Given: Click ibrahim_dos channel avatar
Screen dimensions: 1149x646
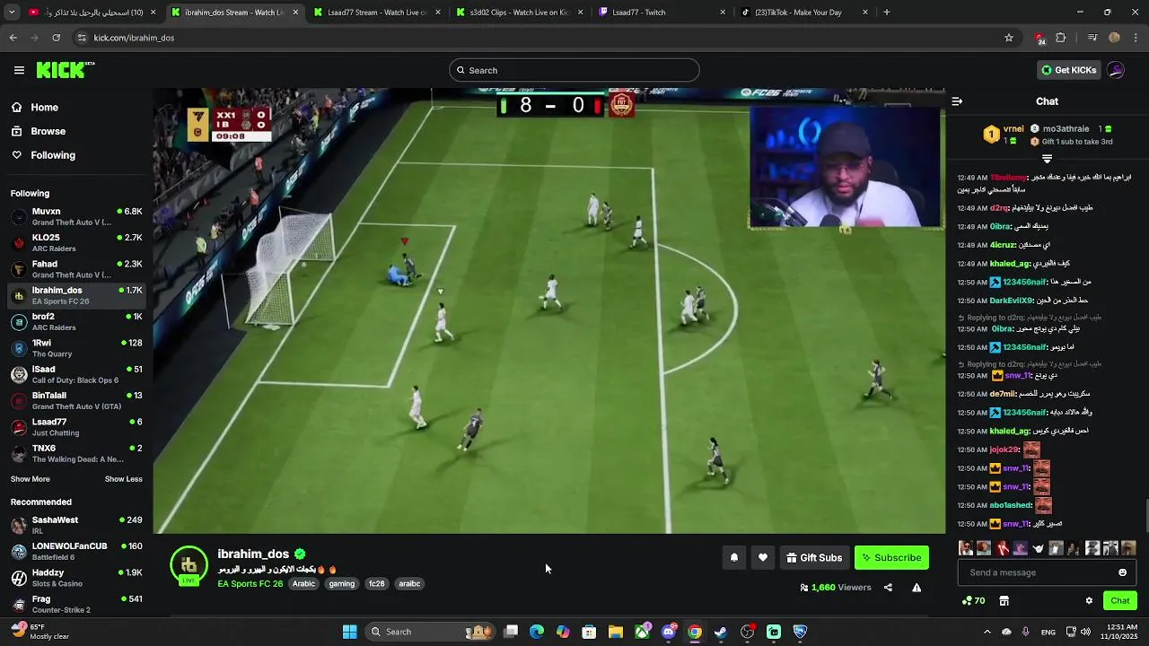Looking at the screenshot, I should tap(189, 565).
